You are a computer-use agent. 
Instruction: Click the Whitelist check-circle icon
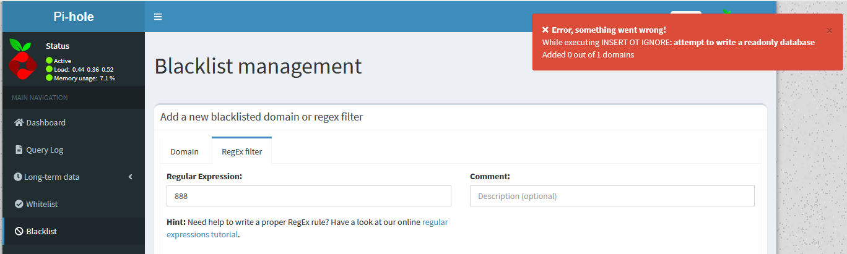[19, 204]
